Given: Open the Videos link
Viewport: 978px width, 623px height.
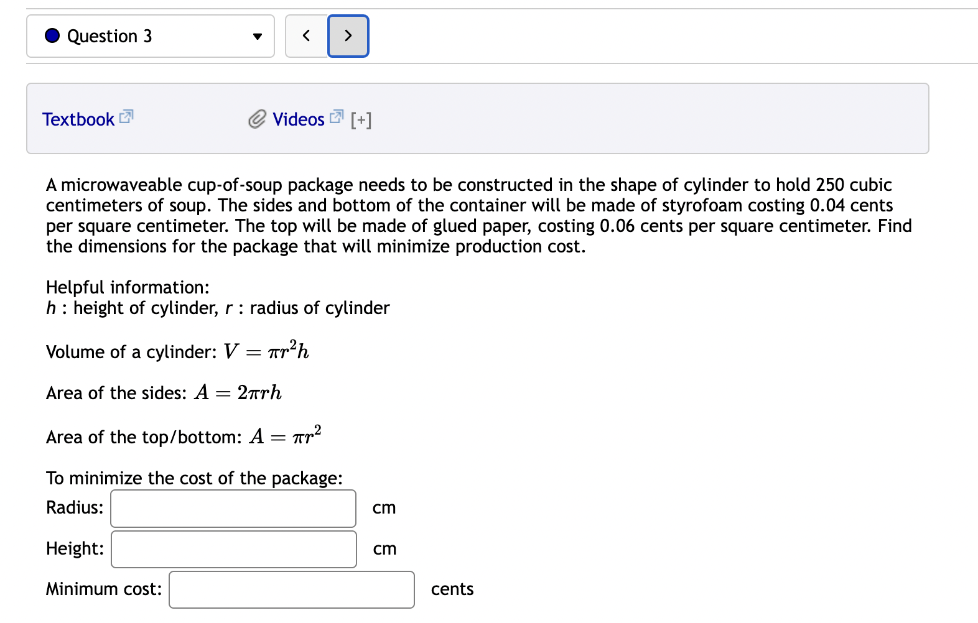Looking at the screenshot, I should click(x=299, y=119).
